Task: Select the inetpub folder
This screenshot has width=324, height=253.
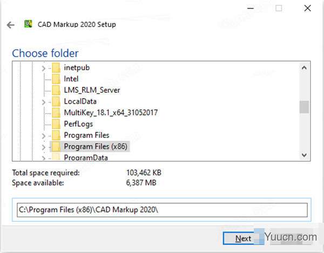Action: (77, 67)
